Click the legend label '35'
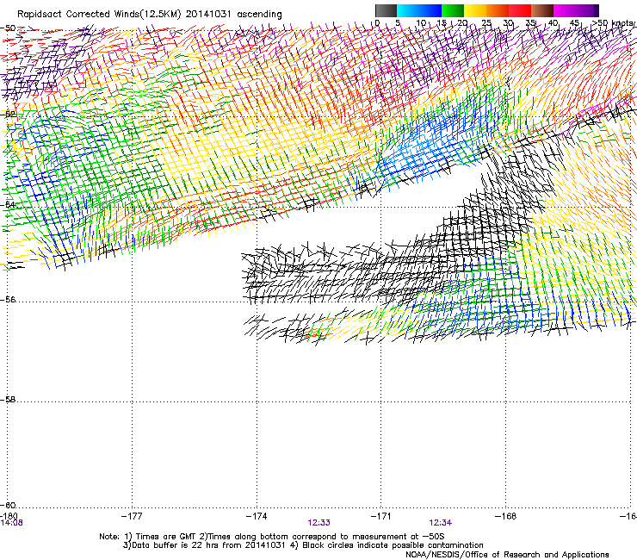637x560 pixels. 530,23
